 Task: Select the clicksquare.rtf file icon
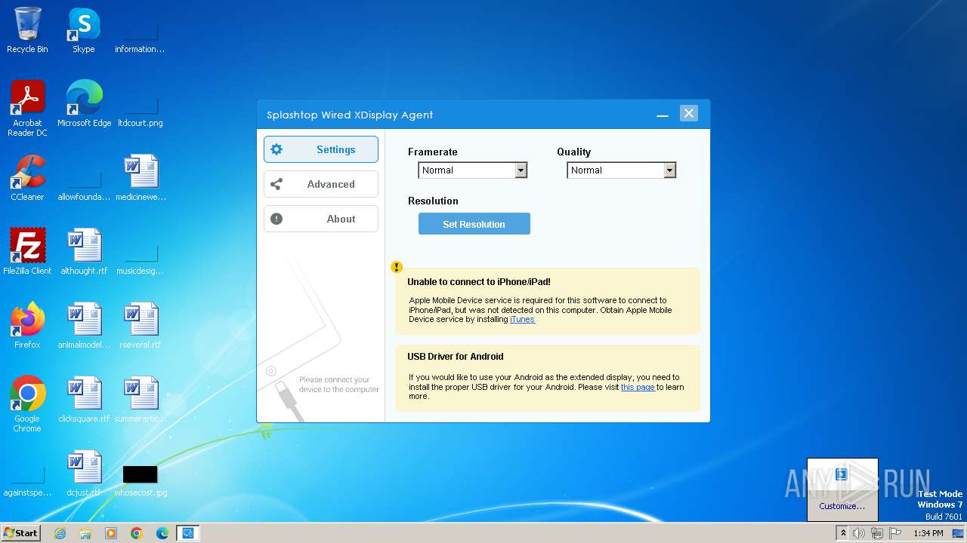pyautogui.click(x=84, y=400)
